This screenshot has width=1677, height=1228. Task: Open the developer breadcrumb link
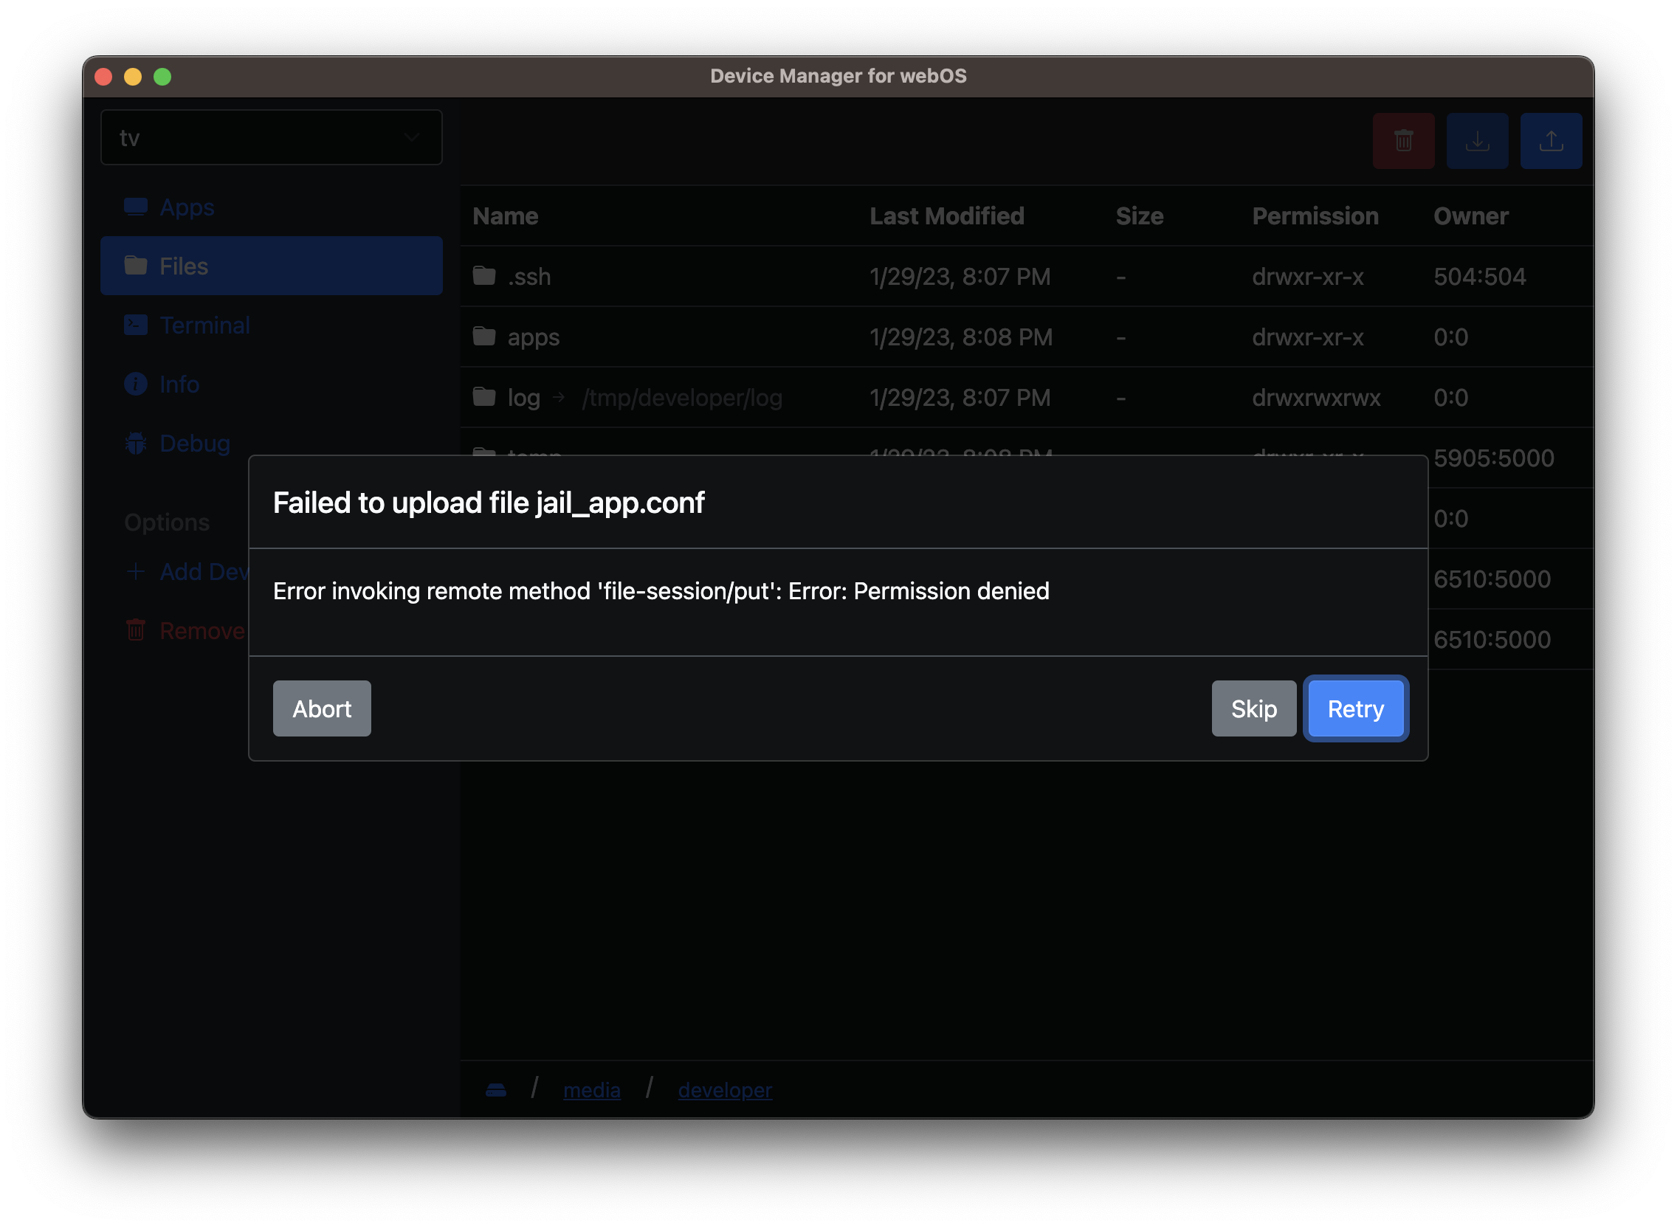tap(724, 1090)
